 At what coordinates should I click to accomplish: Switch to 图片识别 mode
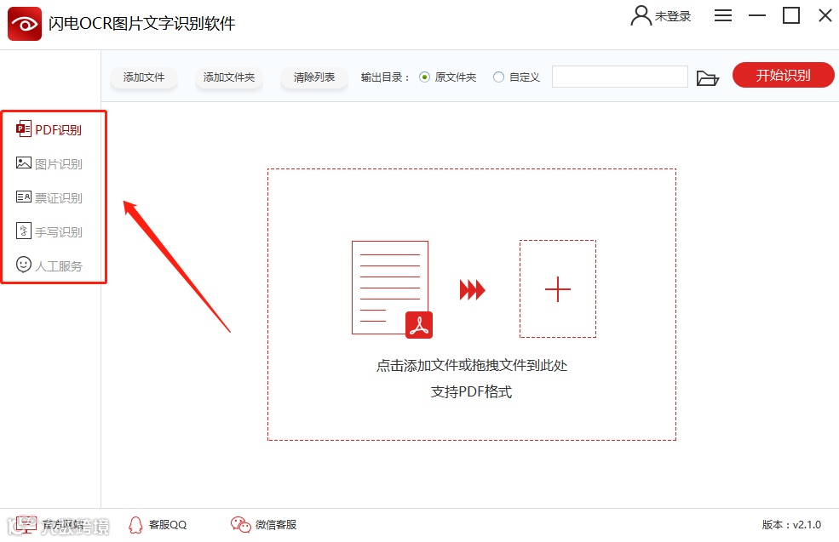49,163
